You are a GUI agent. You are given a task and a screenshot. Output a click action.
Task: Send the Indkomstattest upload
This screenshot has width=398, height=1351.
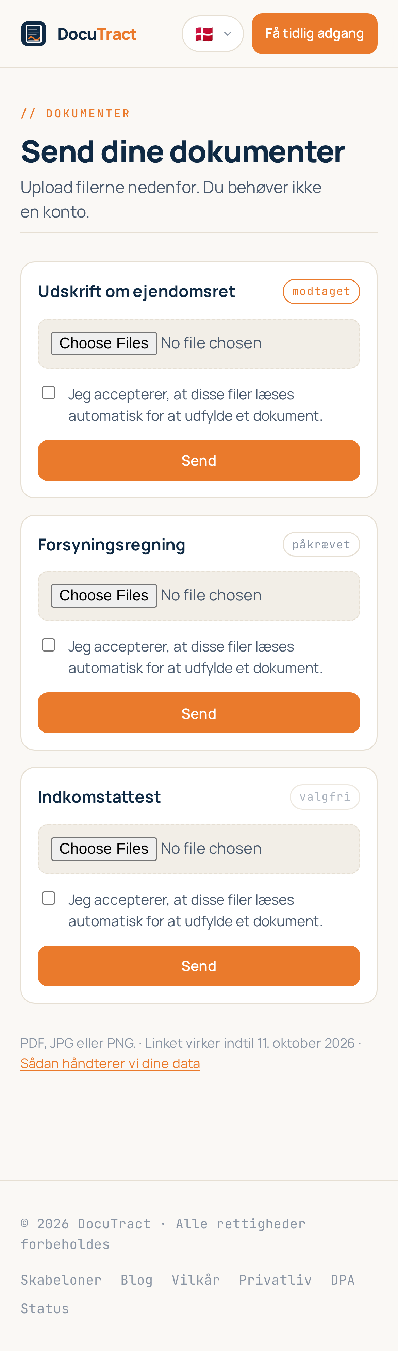199,966
